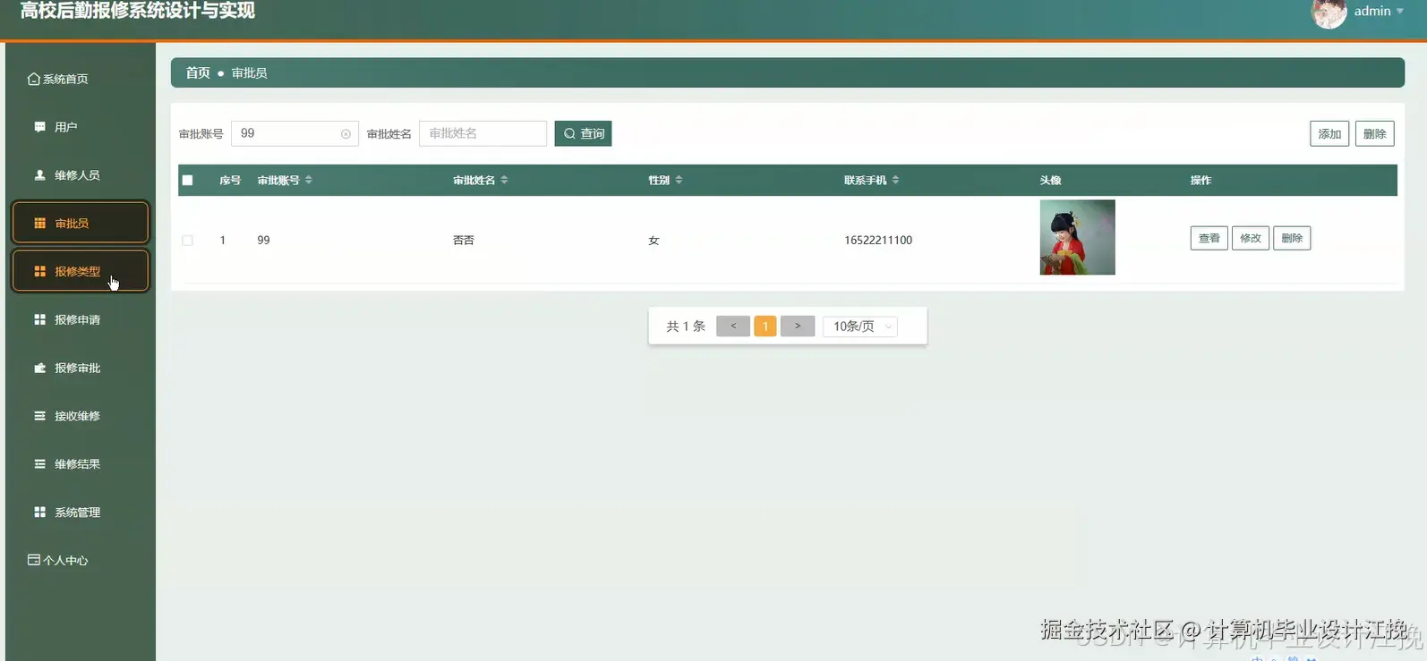Click the card icon beside 个人中心
1427x661 pixels.
pos(34,560)
